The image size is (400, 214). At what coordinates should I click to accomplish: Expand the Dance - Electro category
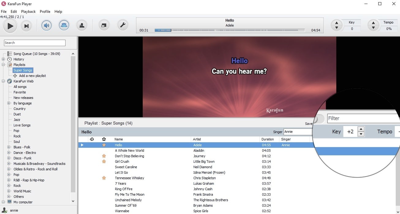tap(9, 153)
